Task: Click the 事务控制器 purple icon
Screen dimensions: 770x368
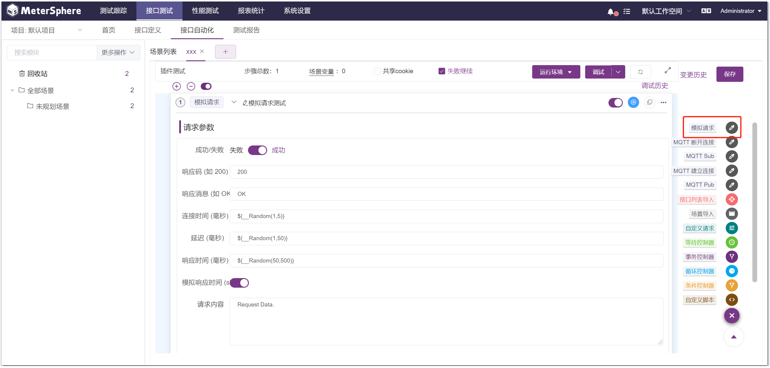Action: (732, 257)
